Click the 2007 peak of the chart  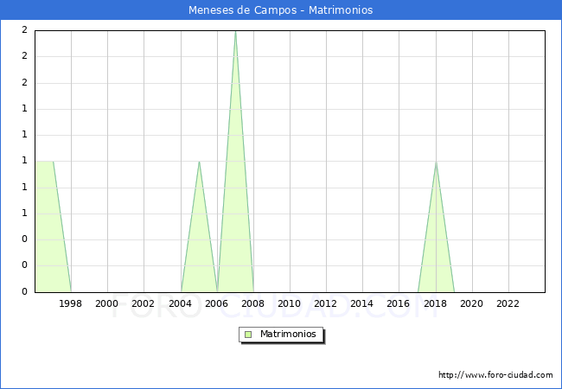pos(235,31)
